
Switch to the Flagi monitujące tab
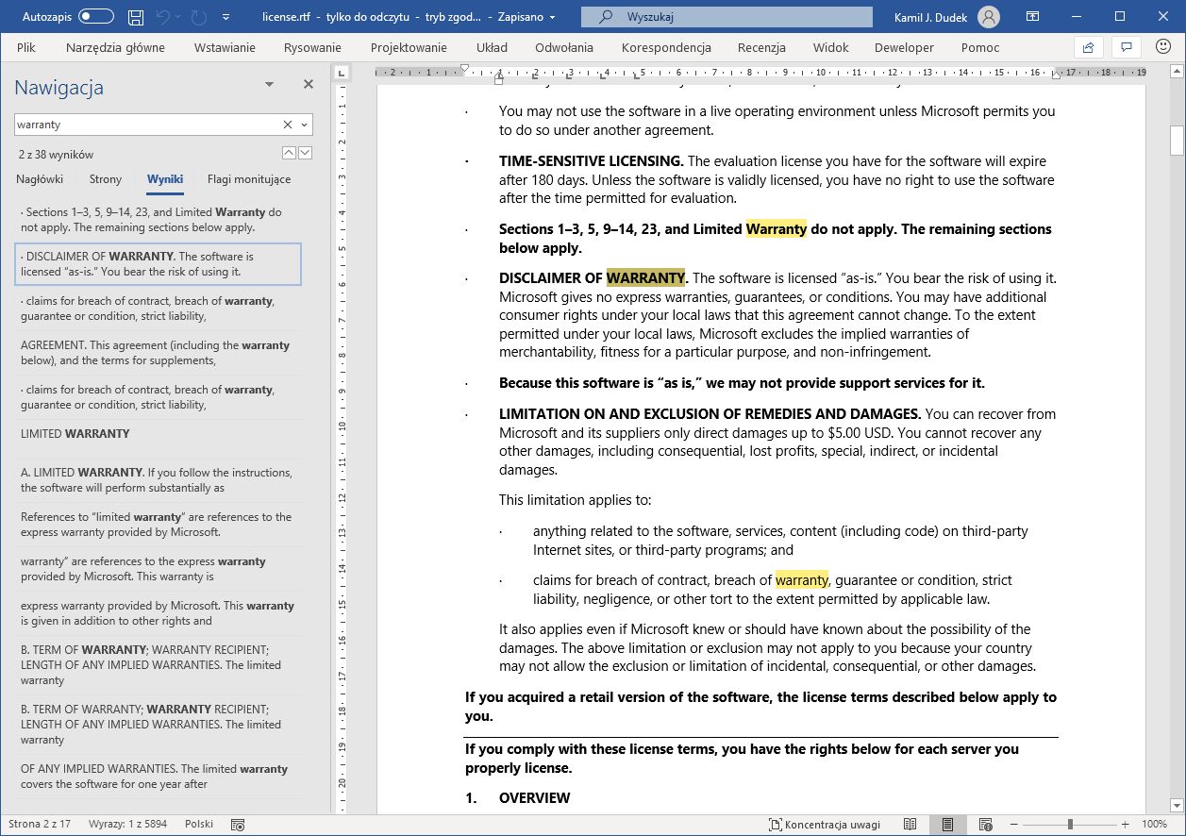coord(249,179)
